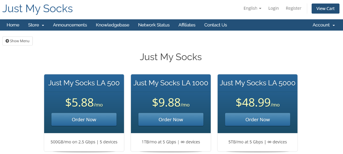This screenshot has width=343, height=154.
Task: Open the Announcements menu item
Action: (x=70, y=25)
